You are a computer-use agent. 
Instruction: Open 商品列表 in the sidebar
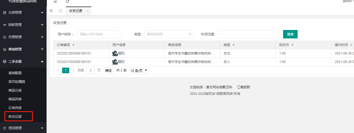[x=15, y=99]
